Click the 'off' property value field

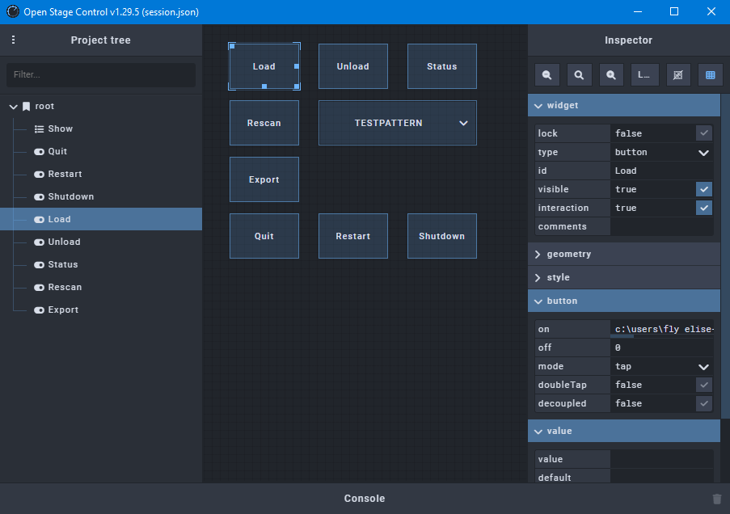(x=661, y=348)
